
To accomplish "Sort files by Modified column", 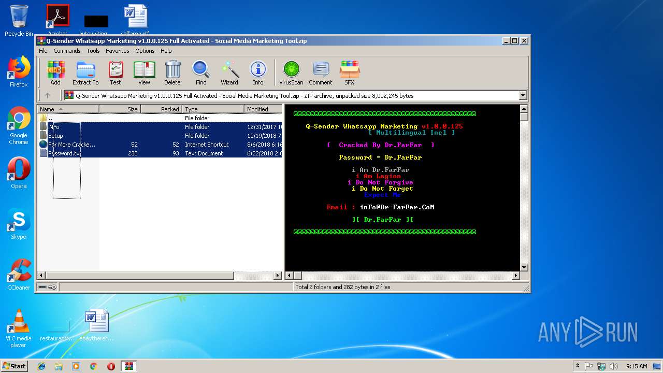I will [263, 109].
